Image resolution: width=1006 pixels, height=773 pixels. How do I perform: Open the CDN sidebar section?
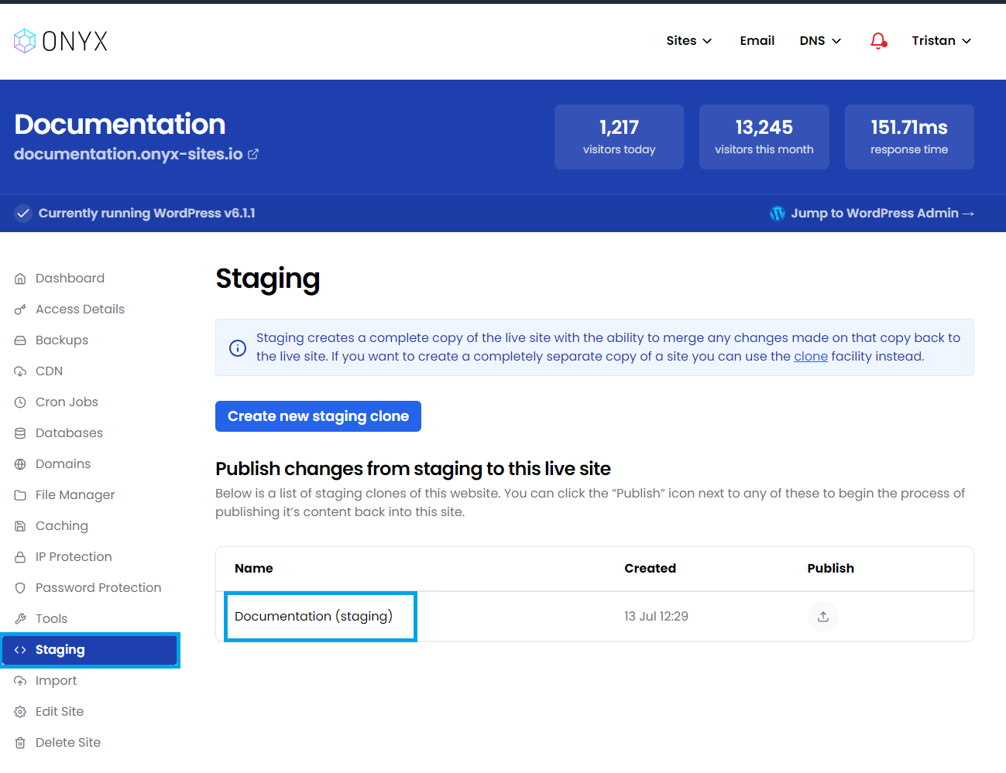point(49,371)
